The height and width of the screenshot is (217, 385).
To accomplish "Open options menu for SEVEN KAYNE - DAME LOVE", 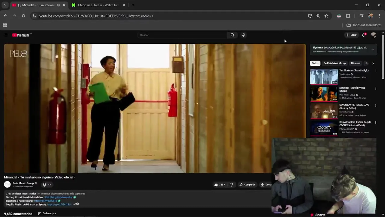I will point(375,105).
